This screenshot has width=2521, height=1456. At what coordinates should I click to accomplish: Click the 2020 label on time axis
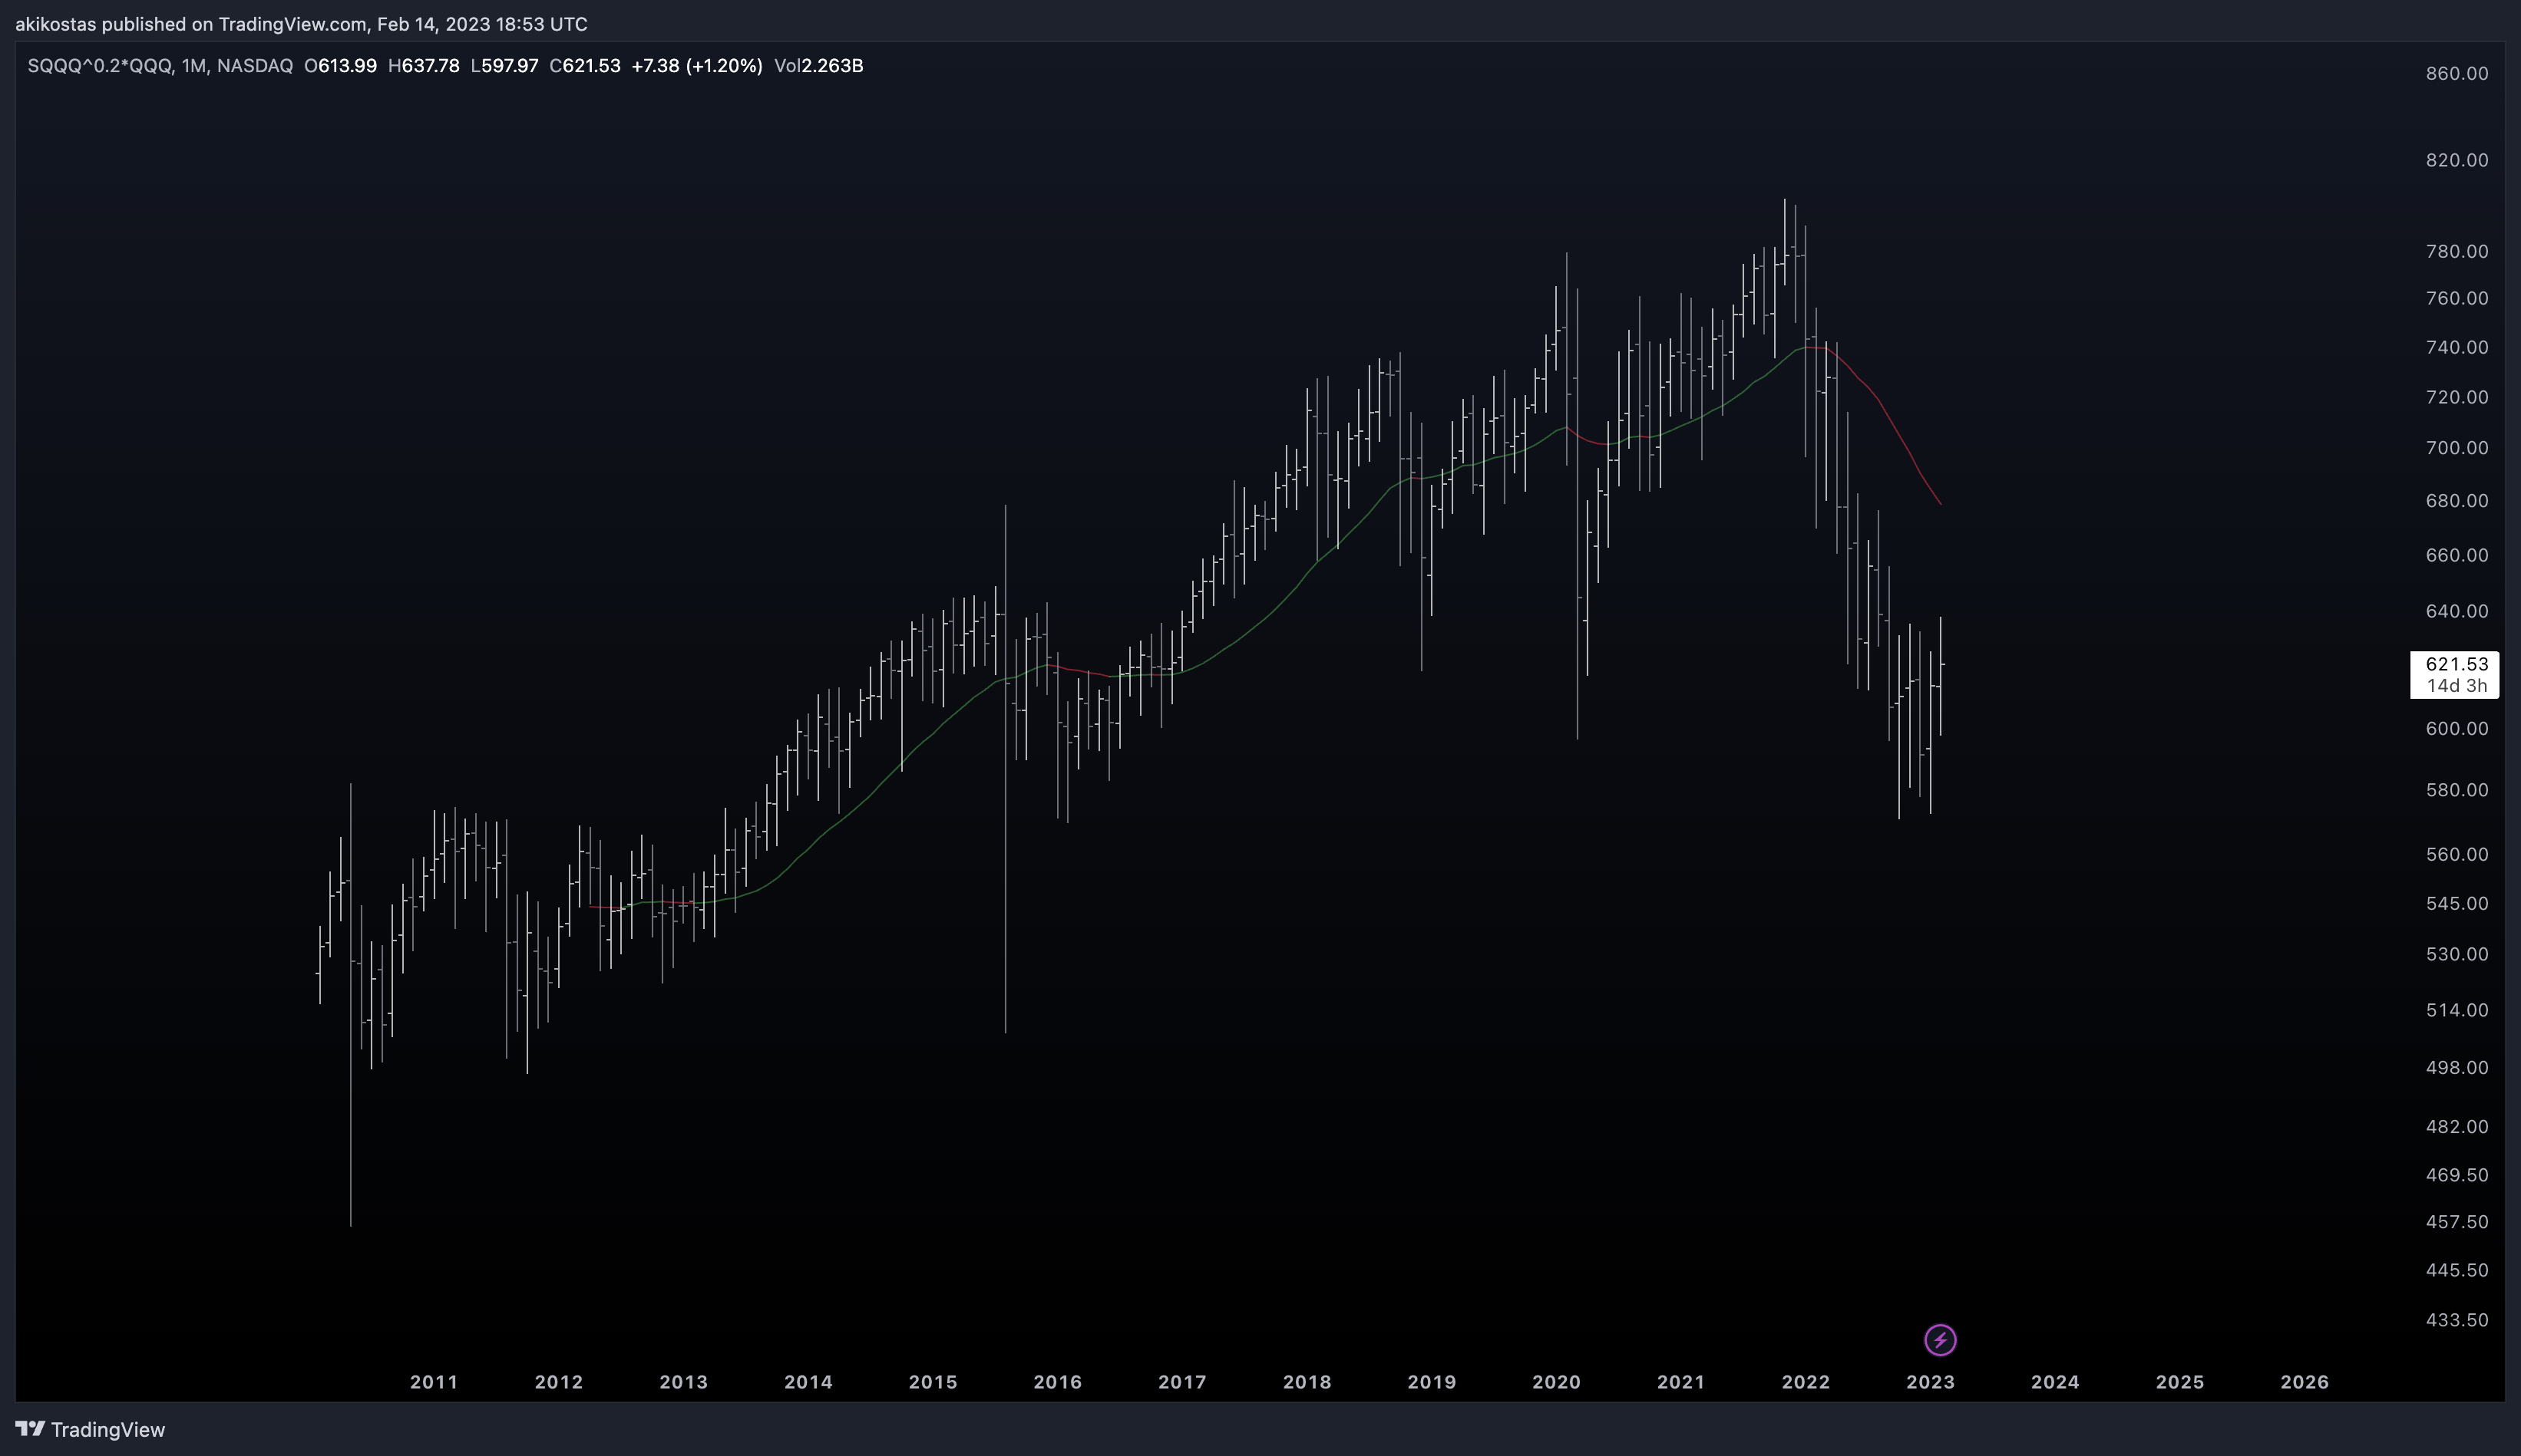click(1557, 1382)
